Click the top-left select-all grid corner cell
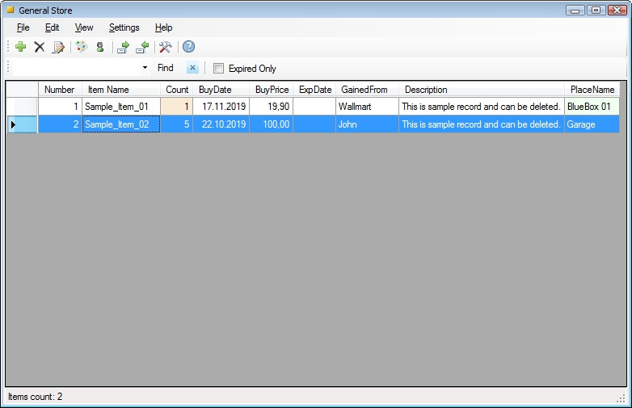 (22, 90)
